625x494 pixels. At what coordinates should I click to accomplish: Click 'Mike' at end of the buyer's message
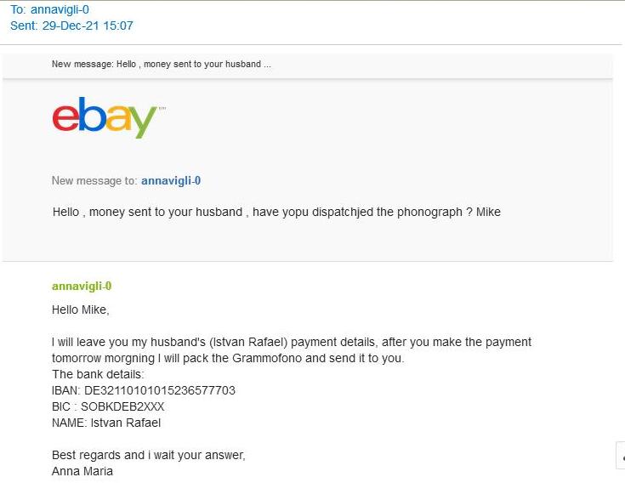coord(488,212)
